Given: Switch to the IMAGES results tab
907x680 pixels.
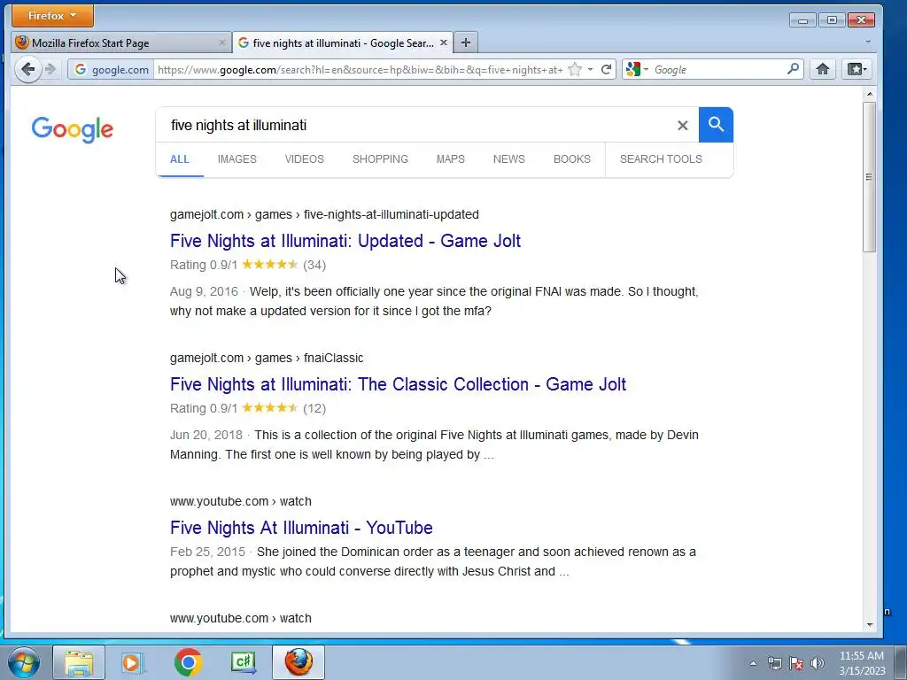Looking at the screenshot, I should pyautogui.click(x=237, y=159).
